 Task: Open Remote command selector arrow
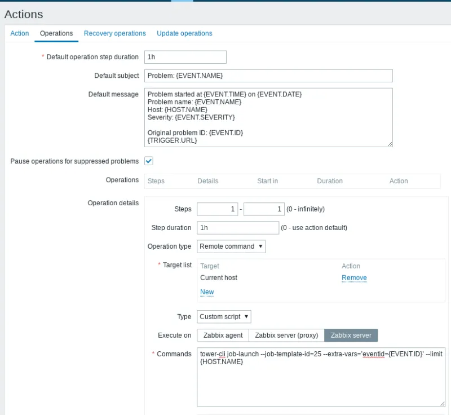[x=259, y=246]
